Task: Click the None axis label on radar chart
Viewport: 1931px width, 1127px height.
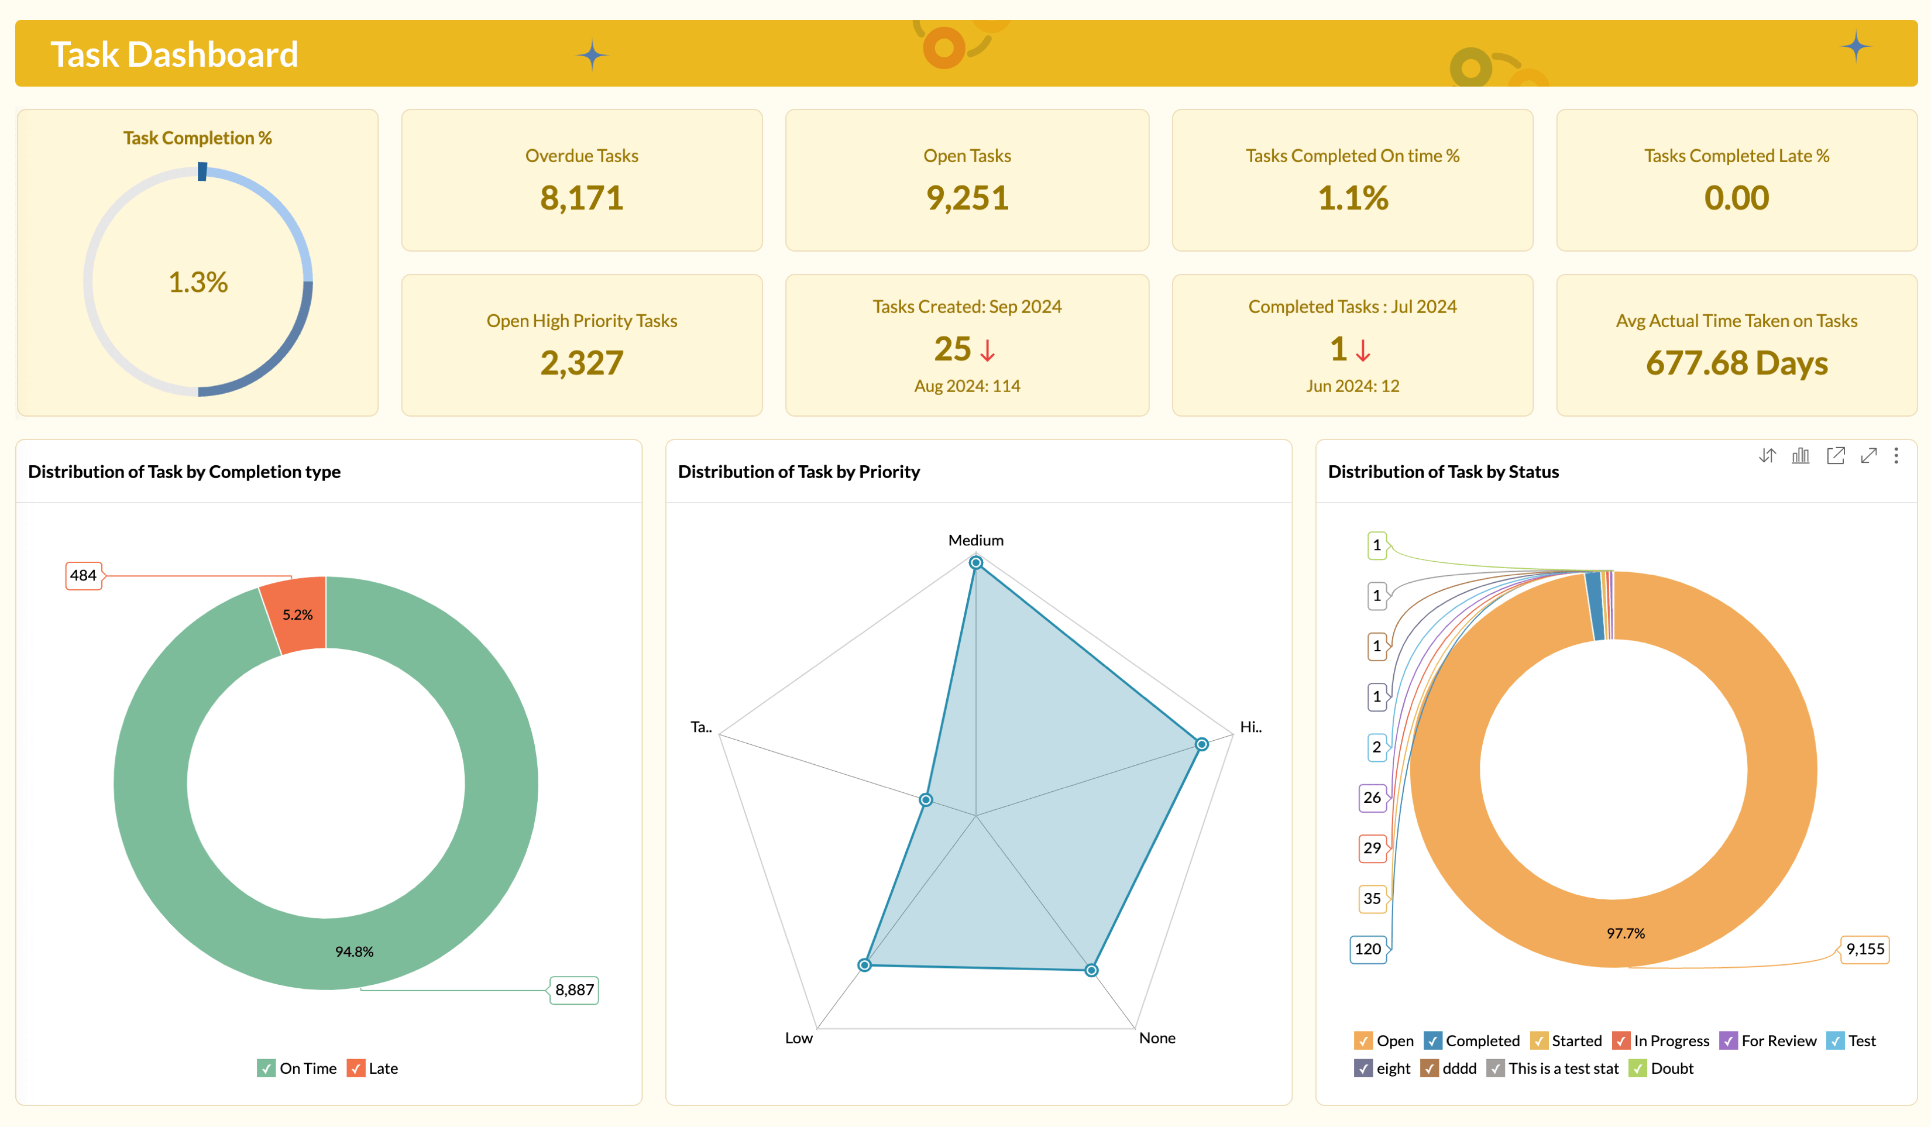Action: point(1157,1038)
